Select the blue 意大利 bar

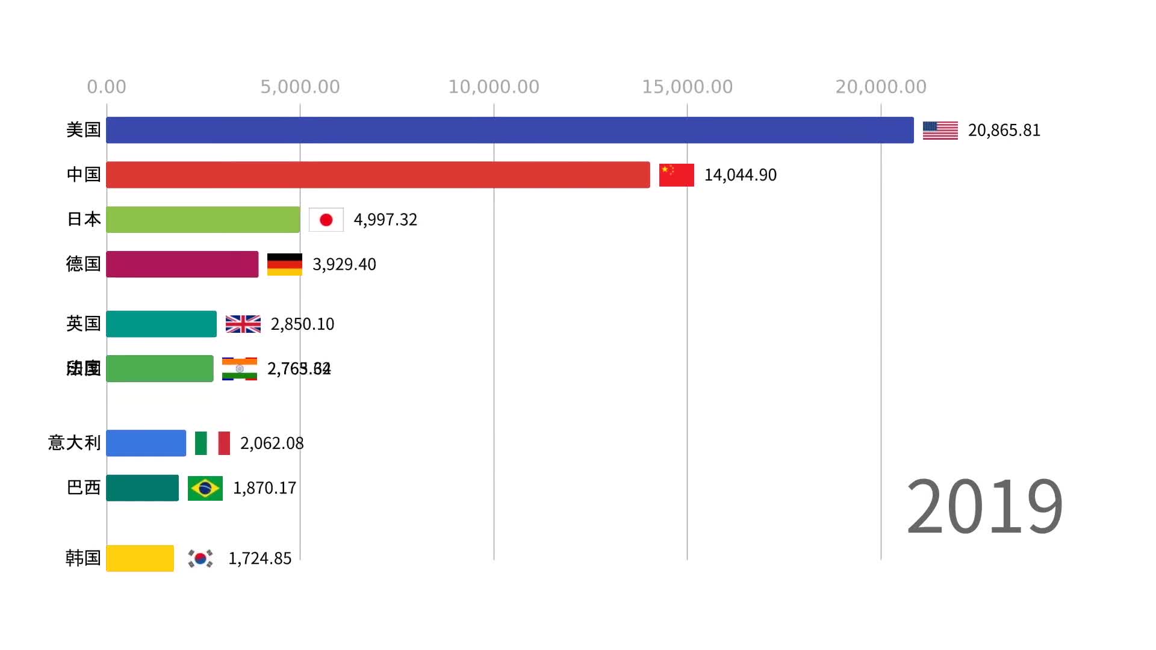pos(146,443)
